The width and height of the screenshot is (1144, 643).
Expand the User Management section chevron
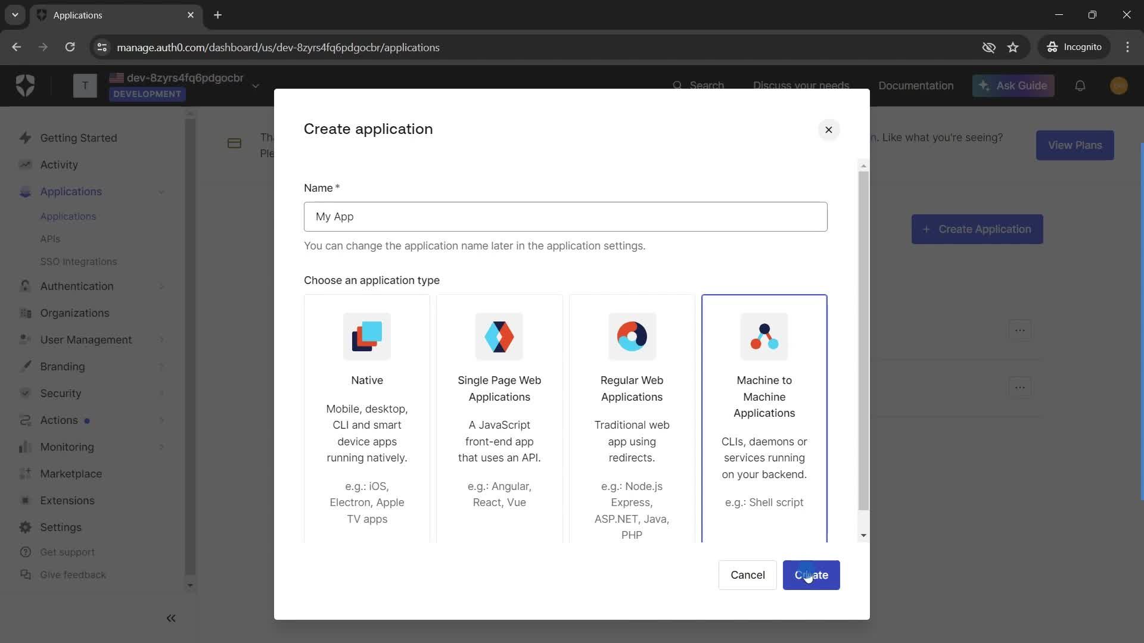pos(161,340)
